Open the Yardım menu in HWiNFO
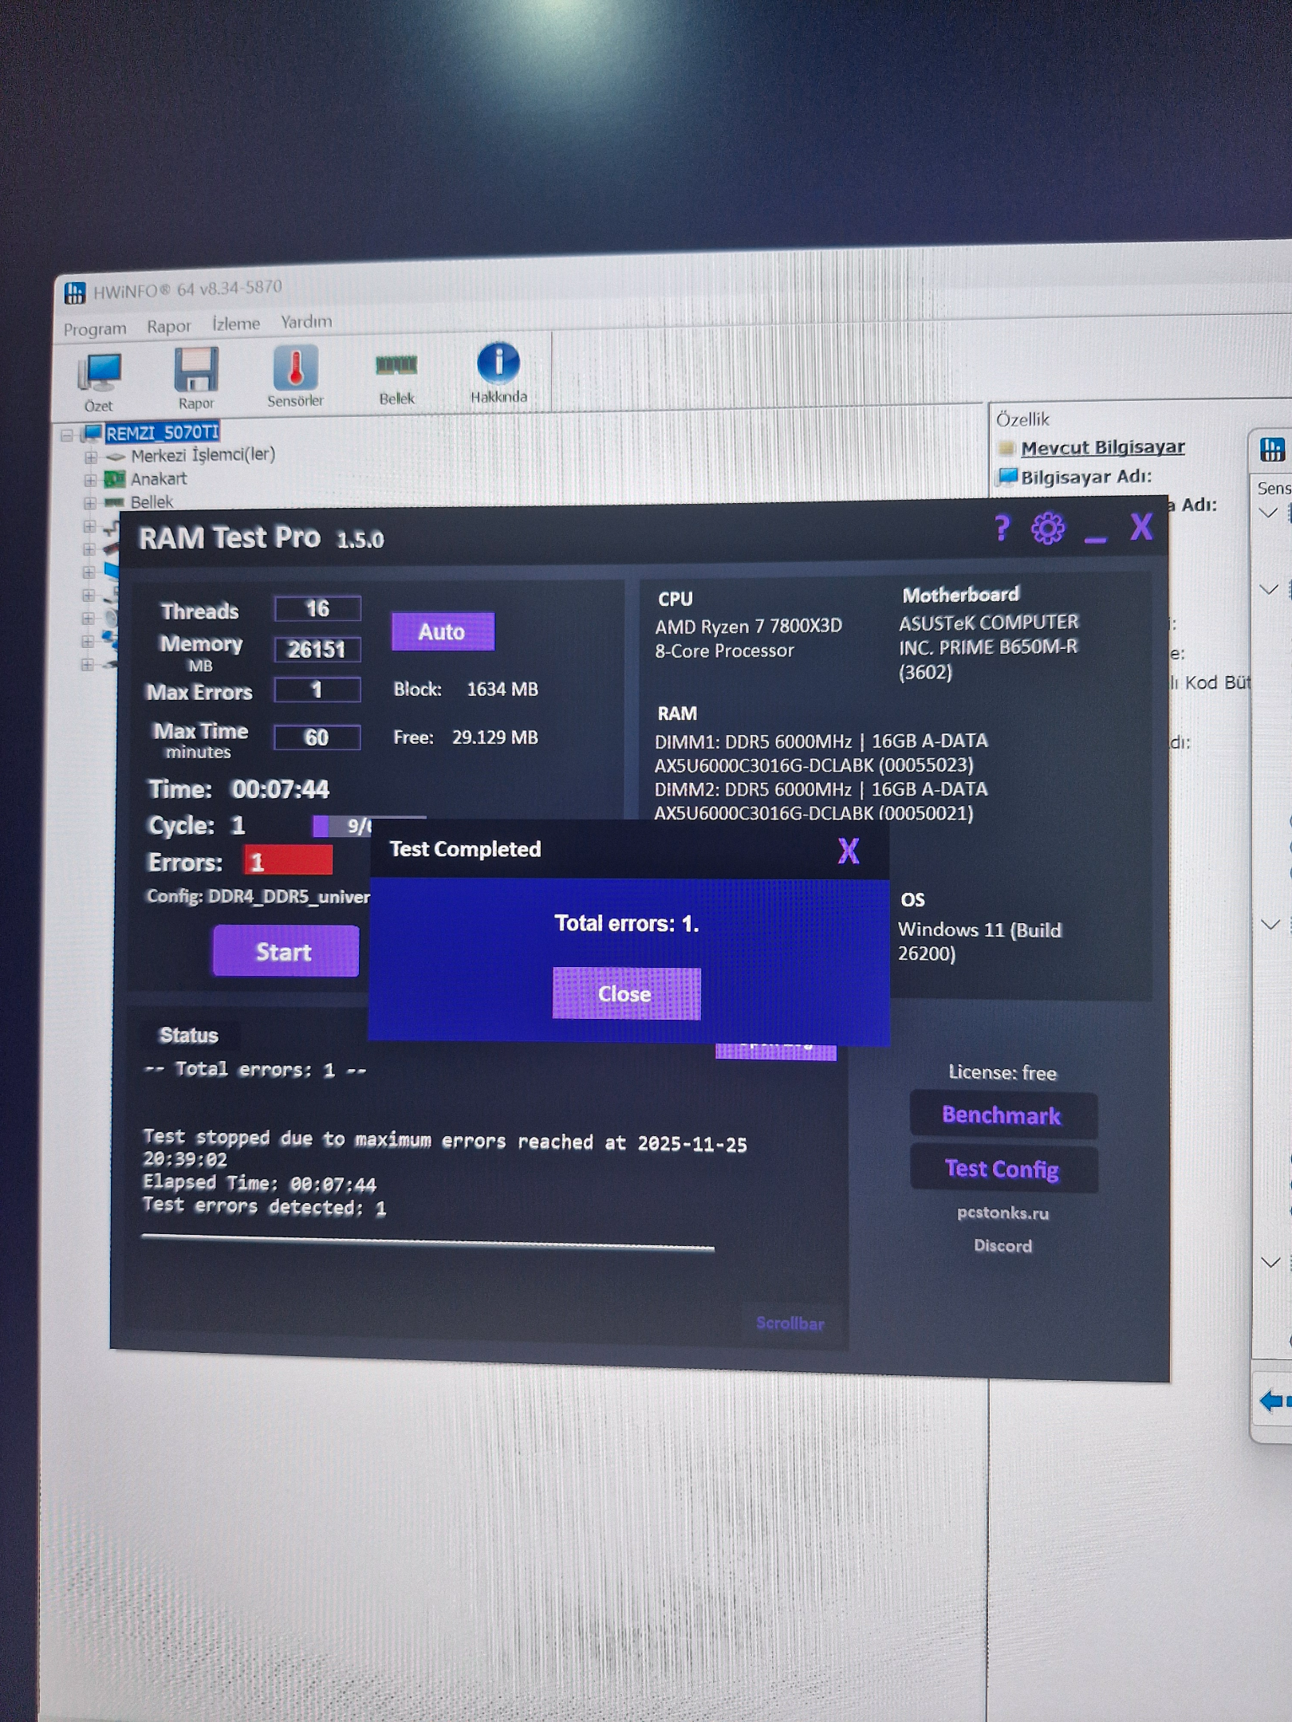Image resolution: width=1292 pixels, height=1722 pixels. point(306,321)
